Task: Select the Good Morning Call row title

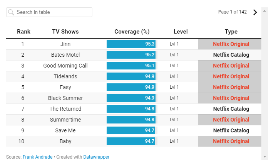Action: 65,66
